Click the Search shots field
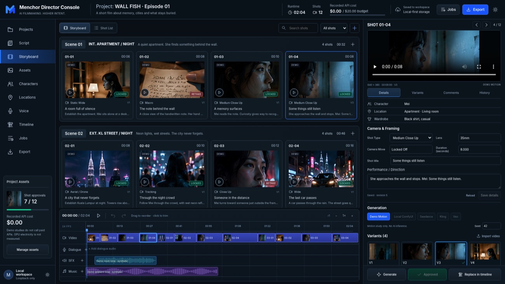This screenshot has width=505, height=284. 298,28
